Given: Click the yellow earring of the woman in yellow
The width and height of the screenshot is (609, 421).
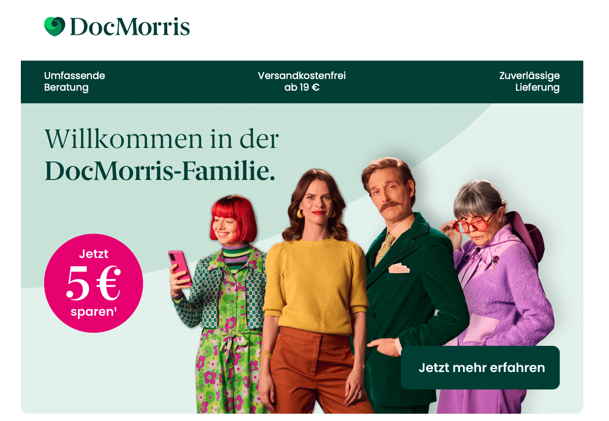Looking at the screenshot, I should tap(300, 213).
